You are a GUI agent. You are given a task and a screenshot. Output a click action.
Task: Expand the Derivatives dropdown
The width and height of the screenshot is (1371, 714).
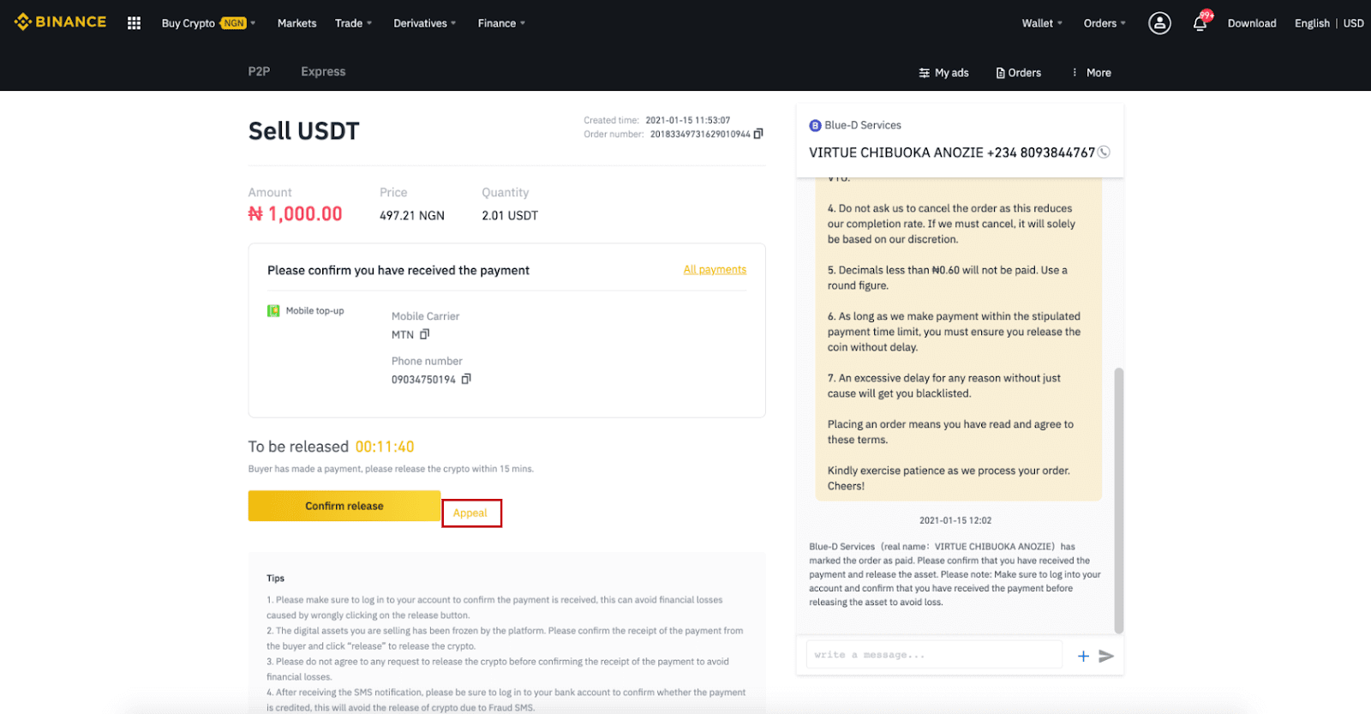tap(425, 23)
